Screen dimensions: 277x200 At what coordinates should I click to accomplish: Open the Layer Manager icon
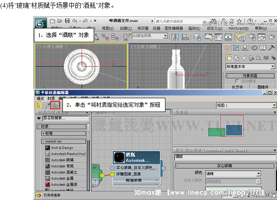(x=197, y=37)
